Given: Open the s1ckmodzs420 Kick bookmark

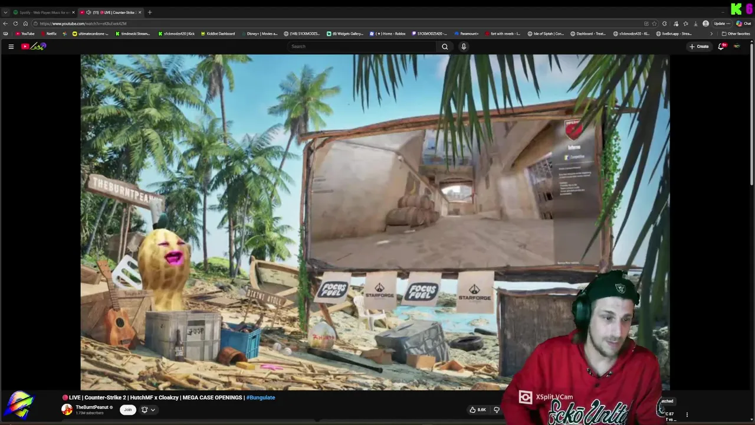Looking at the screenshot, I should point(176,34).
